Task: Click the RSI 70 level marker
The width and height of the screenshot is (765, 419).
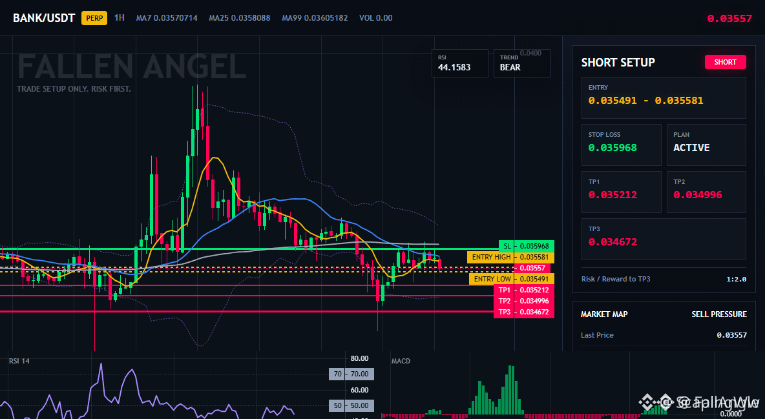Action: tap(351, 374)
